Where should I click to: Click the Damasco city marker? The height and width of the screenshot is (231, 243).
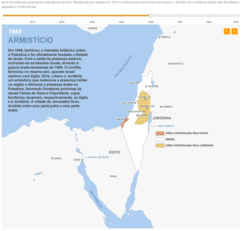tap(169, 64)
